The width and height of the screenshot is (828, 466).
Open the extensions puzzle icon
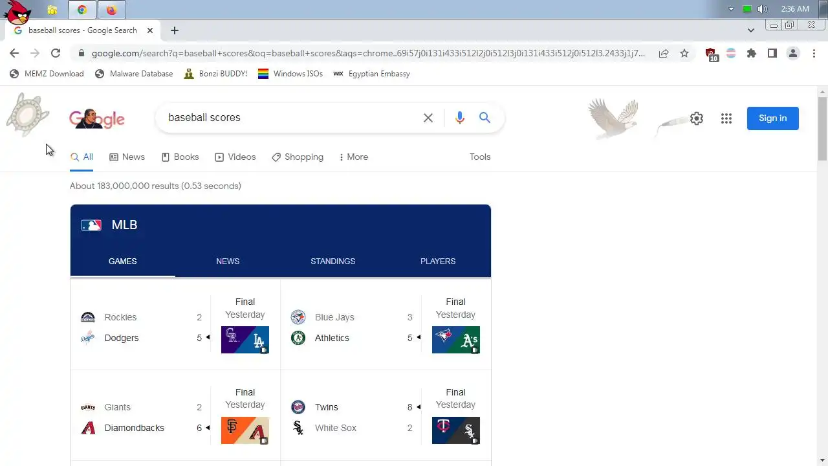[752, 54]
